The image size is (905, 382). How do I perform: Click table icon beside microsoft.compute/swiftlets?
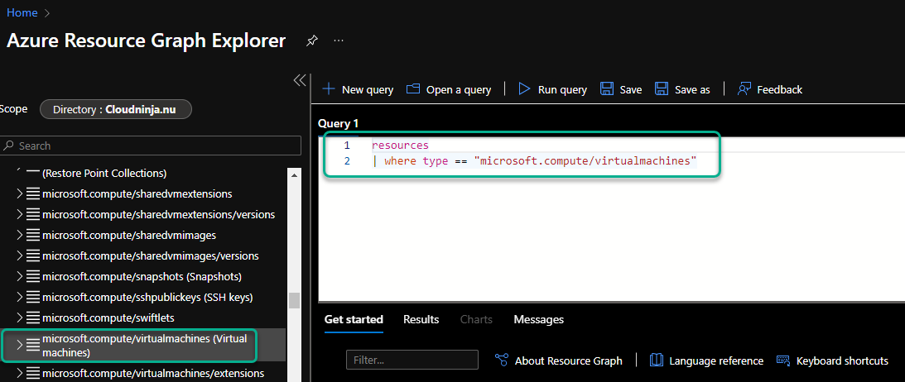pyautogui.click(x=33, y=318)
